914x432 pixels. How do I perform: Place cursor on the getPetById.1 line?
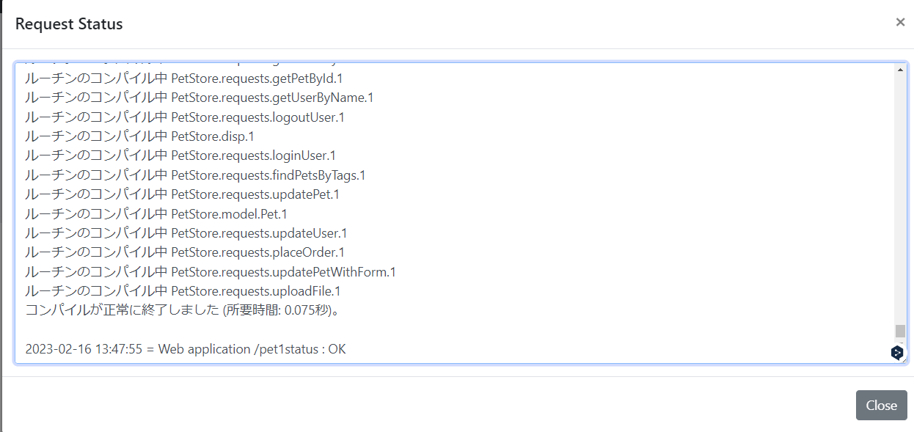click(x=183, y=78)
